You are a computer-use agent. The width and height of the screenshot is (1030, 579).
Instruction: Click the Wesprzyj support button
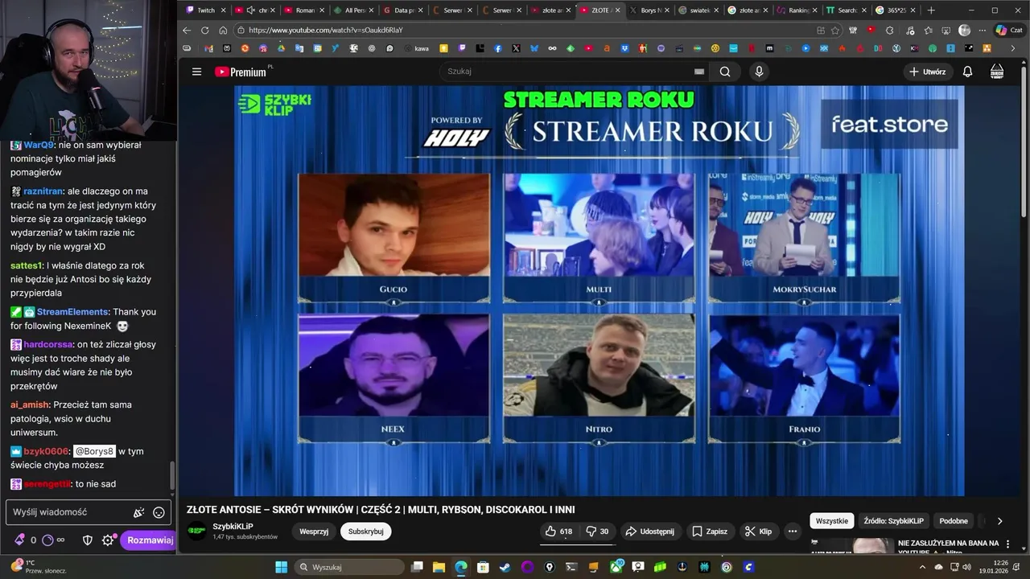click(x=314, y=532)
